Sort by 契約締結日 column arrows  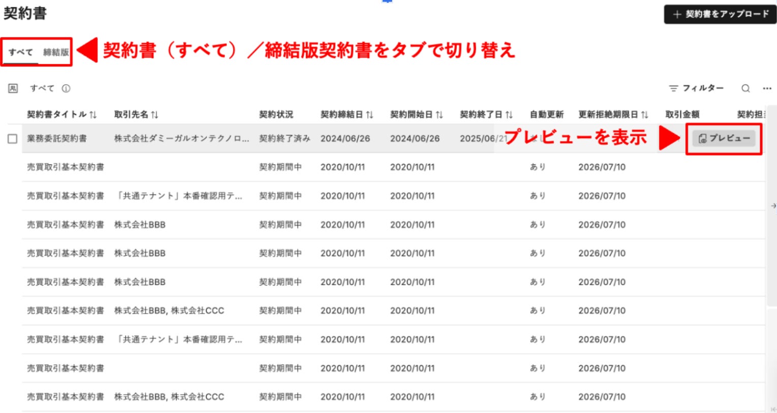370,115
